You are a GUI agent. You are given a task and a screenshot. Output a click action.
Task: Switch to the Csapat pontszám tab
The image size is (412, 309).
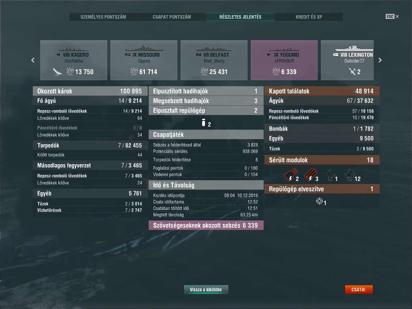coord(172,17)
